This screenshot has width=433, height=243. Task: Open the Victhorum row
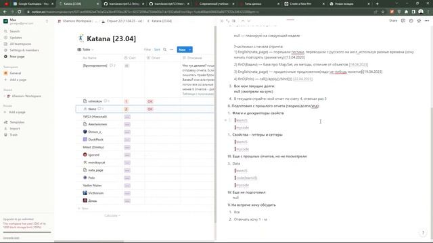95,193
